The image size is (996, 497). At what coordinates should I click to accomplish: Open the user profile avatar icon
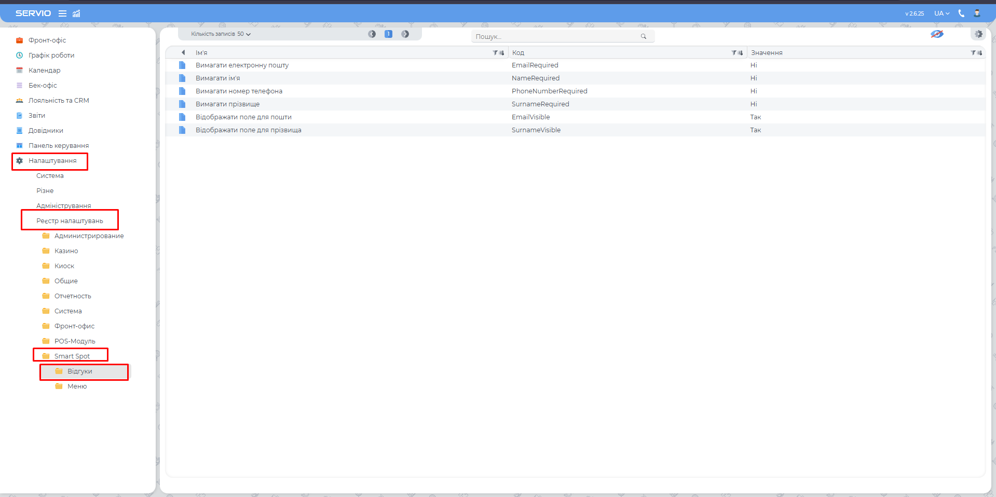click(x=977, y=13)
